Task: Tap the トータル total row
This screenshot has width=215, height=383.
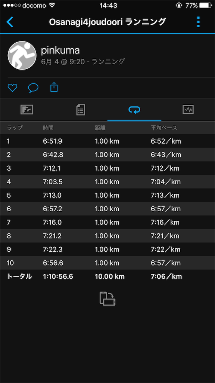Action: 107,276
